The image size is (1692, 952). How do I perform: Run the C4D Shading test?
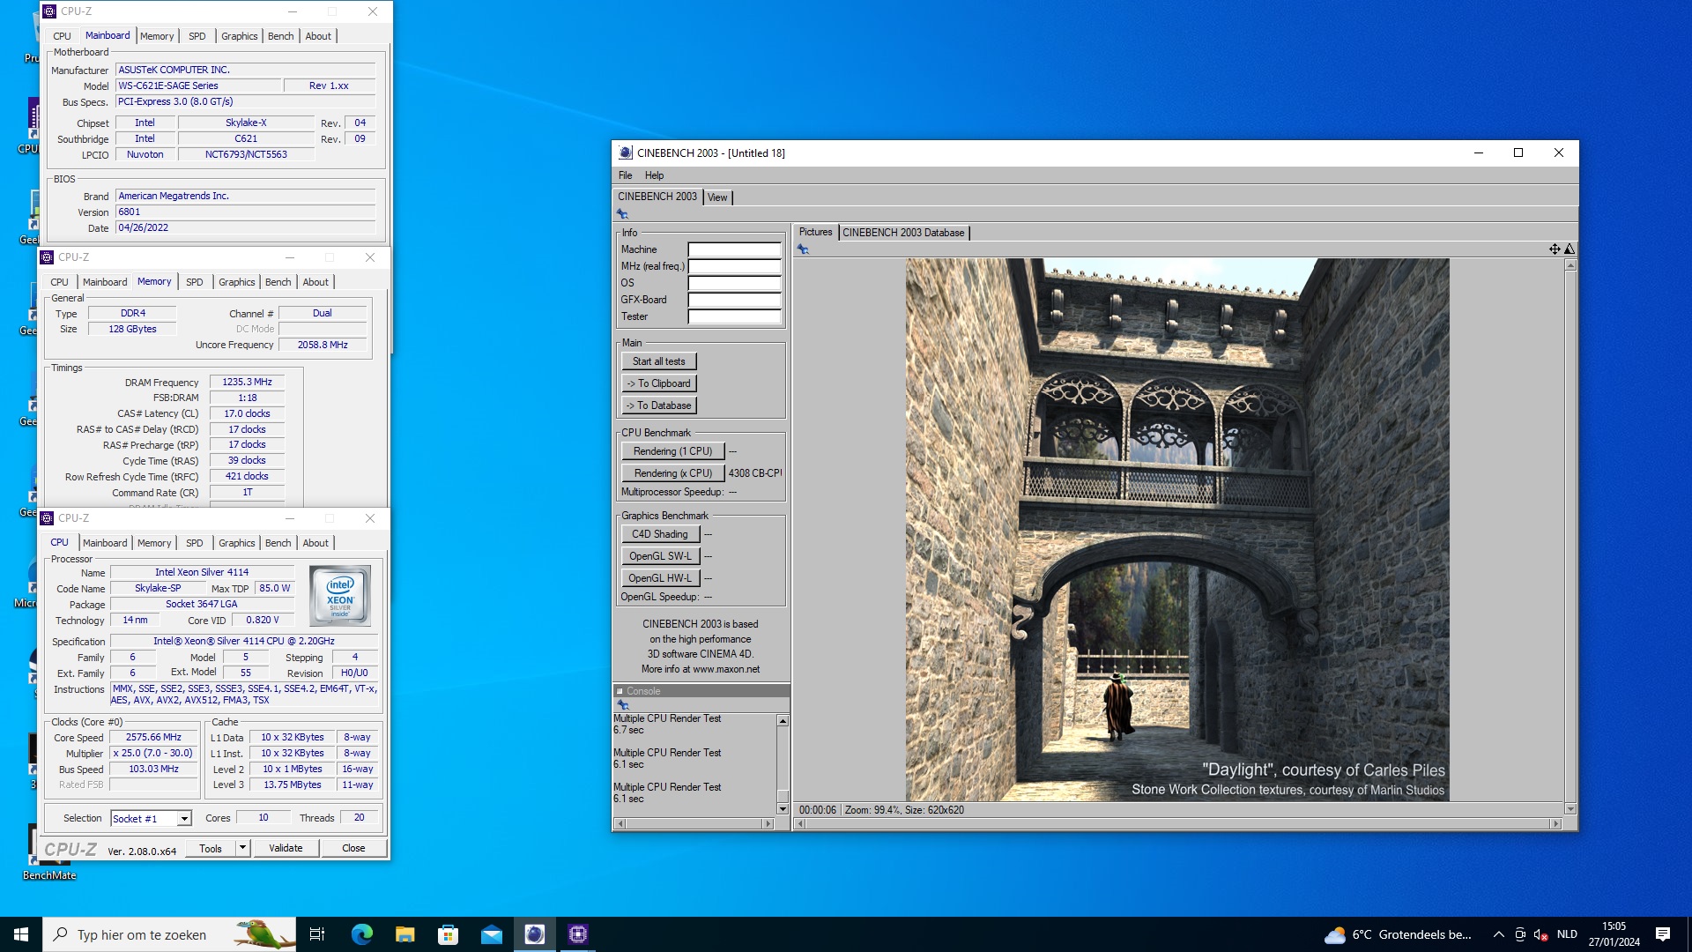click(660, 534)
